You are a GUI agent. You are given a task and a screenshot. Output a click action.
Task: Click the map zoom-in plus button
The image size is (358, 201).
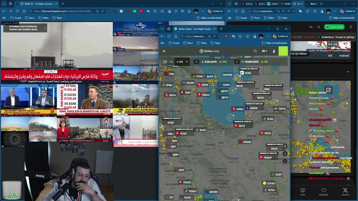point(285,153)
